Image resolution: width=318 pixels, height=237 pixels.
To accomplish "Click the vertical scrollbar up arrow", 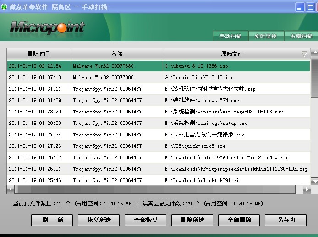I will pyautogui.click(x=314, y=52).
